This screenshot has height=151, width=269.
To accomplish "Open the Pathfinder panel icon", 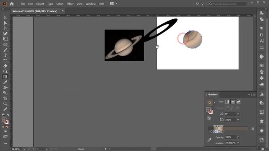I will (x=261, y=19).
